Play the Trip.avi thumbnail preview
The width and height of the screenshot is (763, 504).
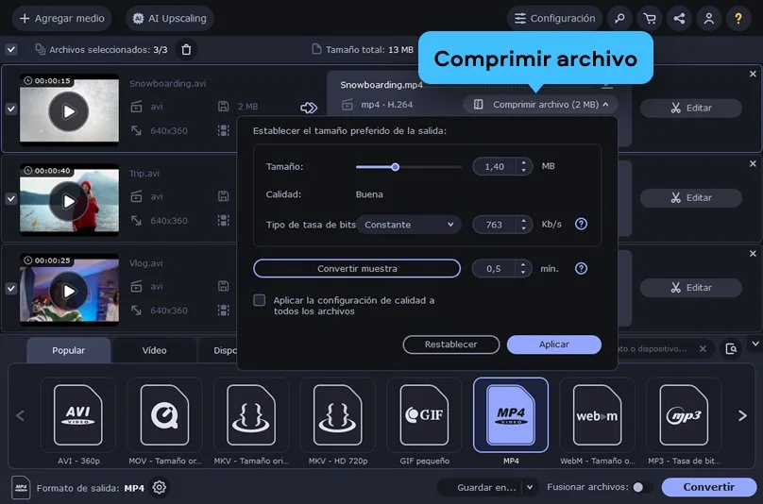click(69, 201)
